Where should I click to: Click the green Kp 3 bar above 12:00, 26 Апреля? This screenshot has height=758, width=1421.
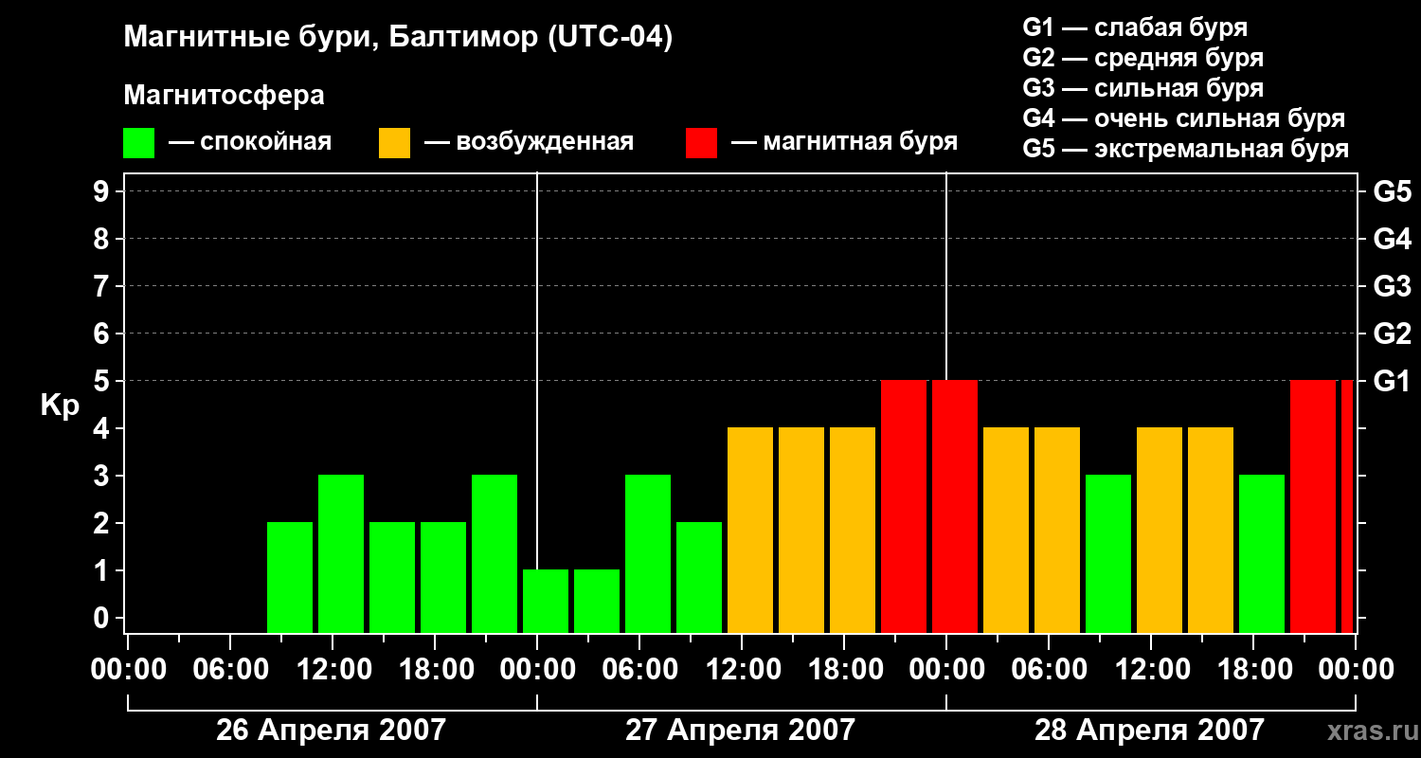click(341, 553)
